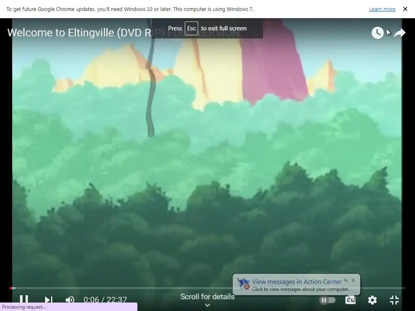415x311 pixels.
Task: Click the Action Center flag icon
Action: [244, 284]
